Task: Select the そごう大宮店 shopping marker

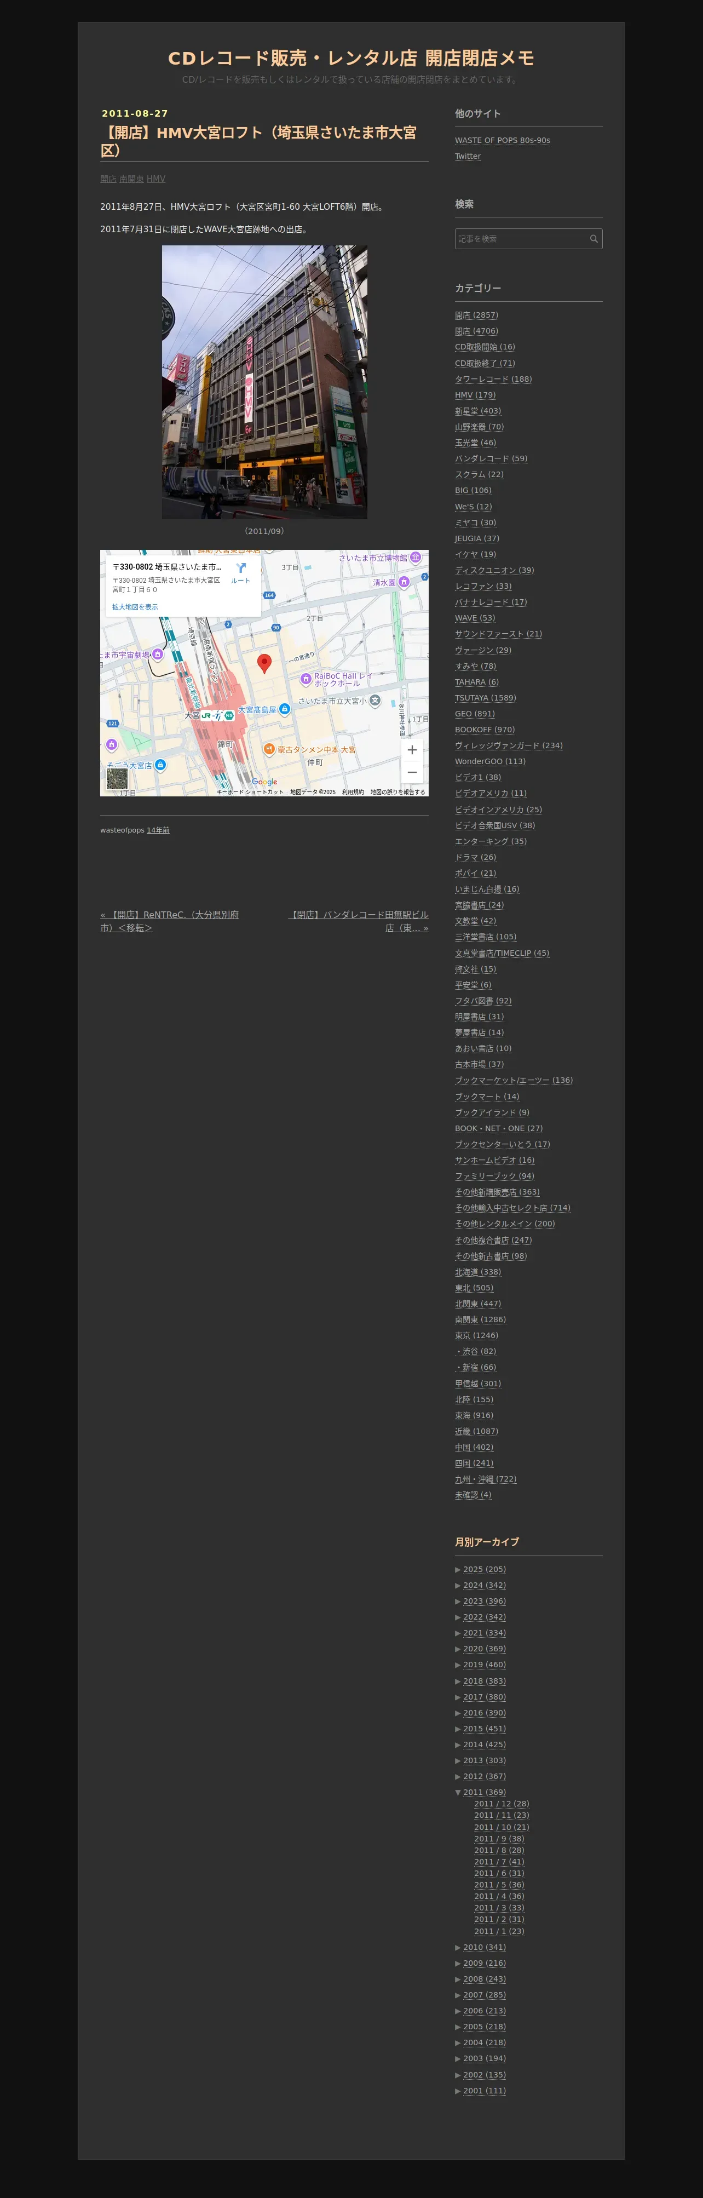Action: 160,765
